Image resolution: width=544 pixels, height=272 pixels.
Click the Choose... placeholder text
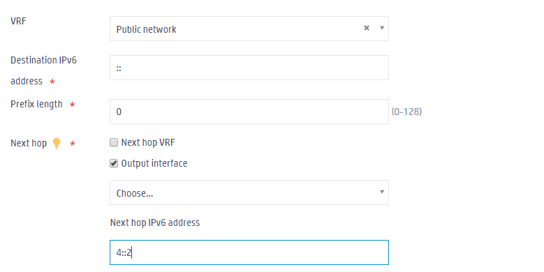tap(135, 193)
